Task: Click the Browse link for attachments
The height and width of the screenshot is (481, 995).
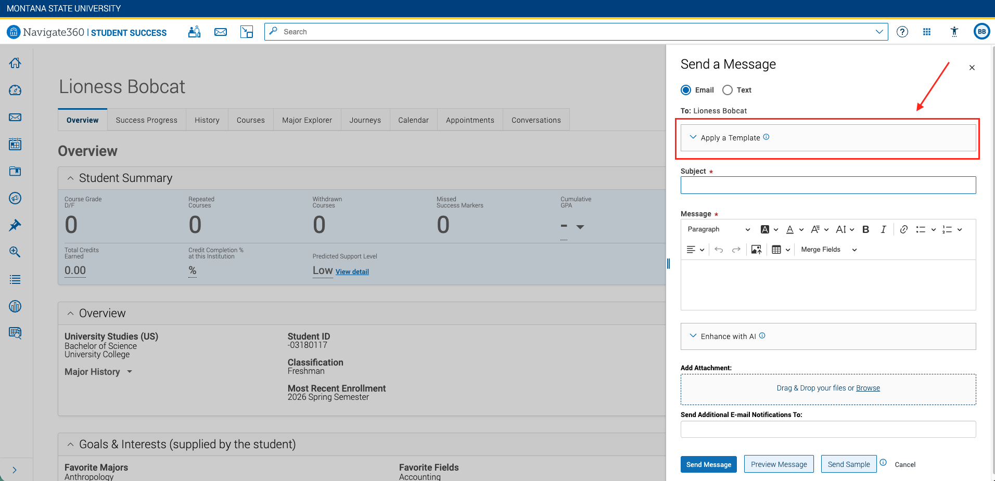Action: tap(868, 388)
